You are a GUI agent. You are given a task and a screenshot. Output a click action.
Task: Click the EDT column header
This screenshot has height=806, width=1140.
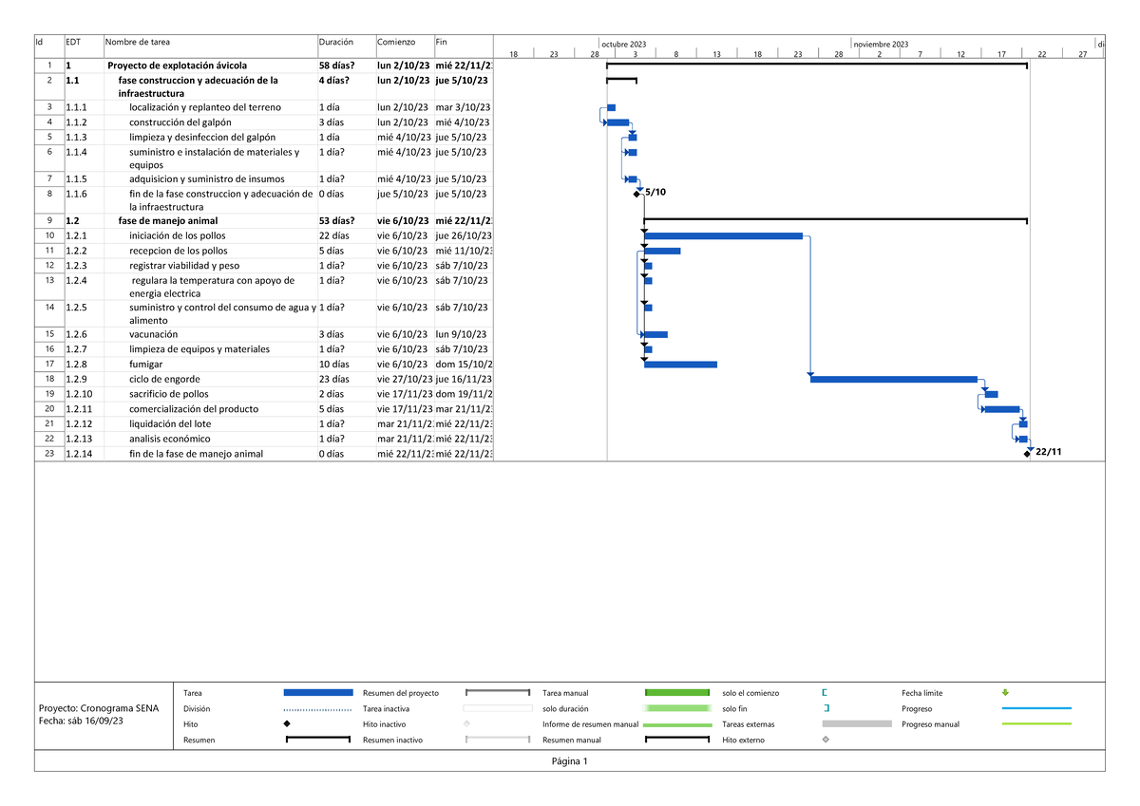coord(73,42)
